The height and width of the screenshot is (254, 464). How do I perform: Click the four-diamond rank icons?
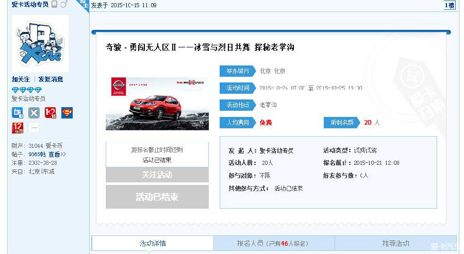point(27,90)
